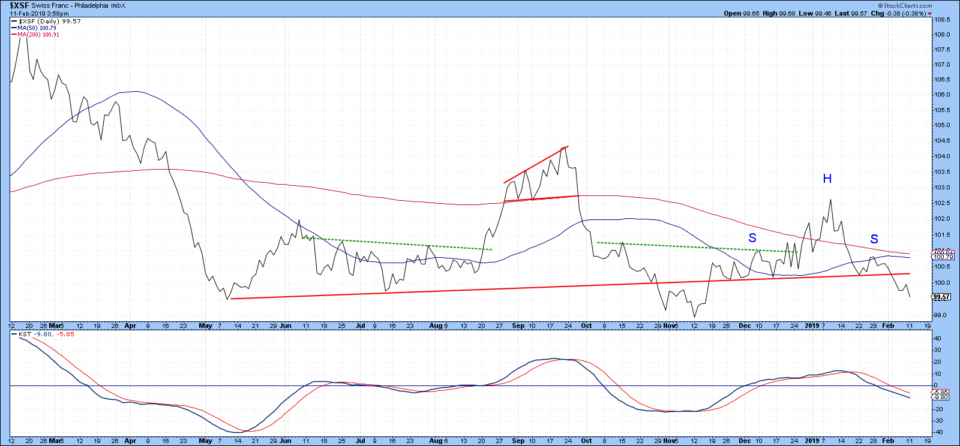Click the left shoulder S label

pyautogui.click(x=752, y=239)
